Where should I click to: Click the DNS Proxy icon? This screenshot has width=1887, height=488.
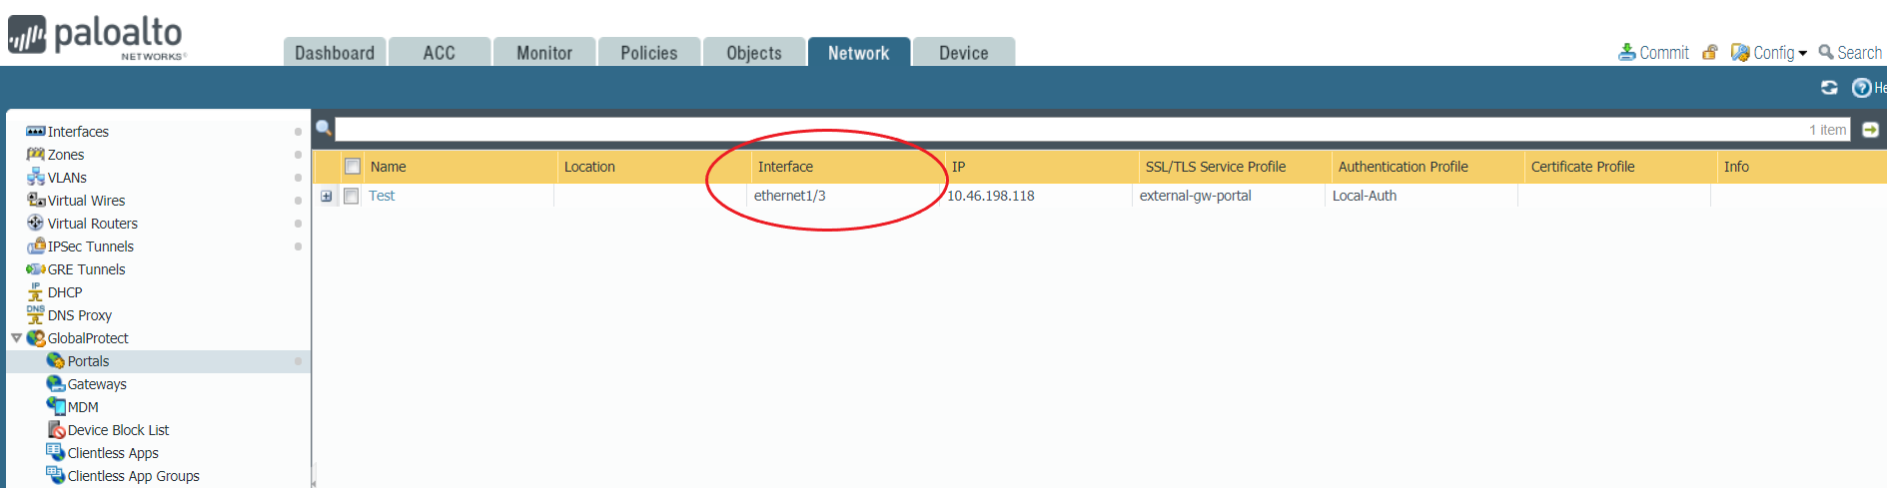click(35, 315)
